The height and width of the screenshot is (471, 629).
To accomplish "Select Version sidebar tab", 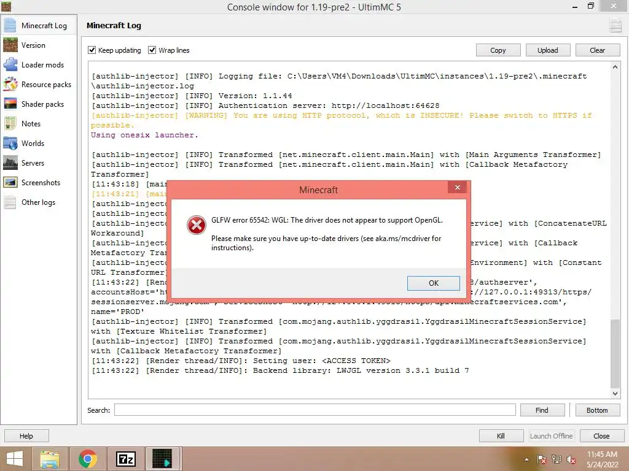I will click(x=39, y=45).
